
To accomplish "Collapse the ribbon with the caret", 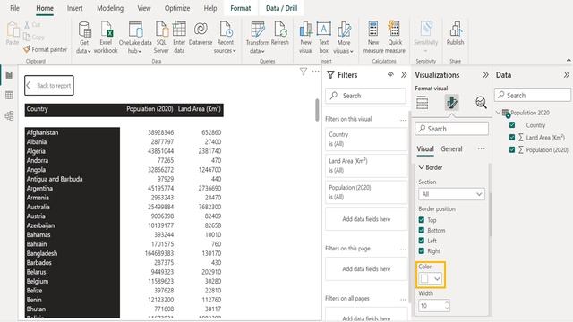I will (x=569, y=60).
